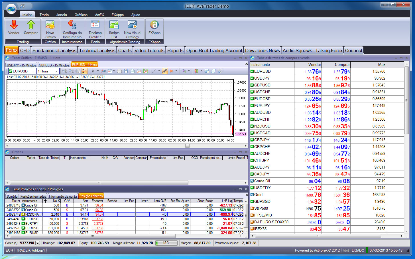The height and width of the screenshot is (259, 415).
Task: Open the Gráficos menu
Action: tap(81, 15)
